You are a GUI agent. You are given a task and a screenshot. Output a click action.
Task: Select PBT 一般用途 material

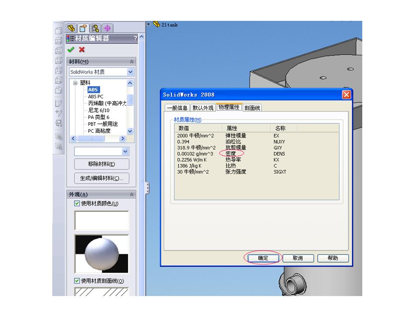click(103, 124)
